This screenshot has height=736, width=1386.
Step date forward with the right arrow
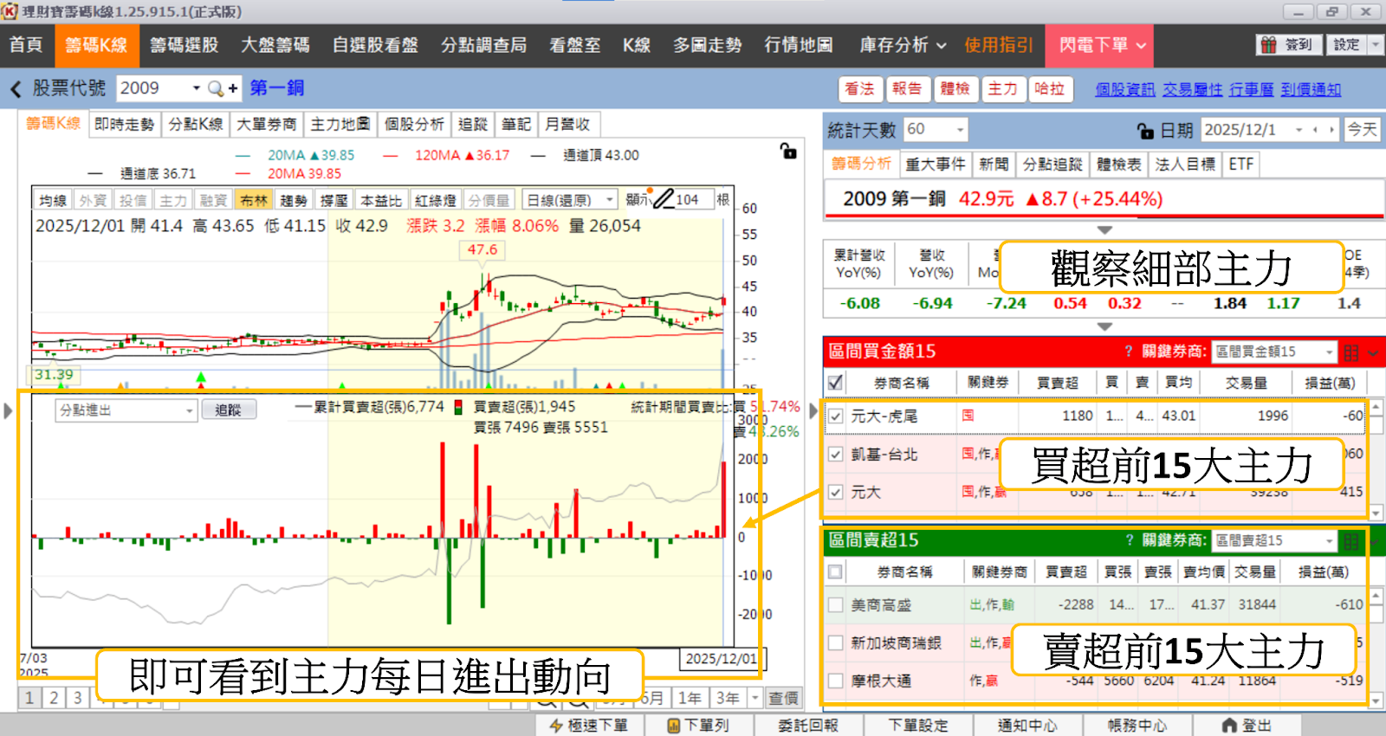tap(1331, 130)
